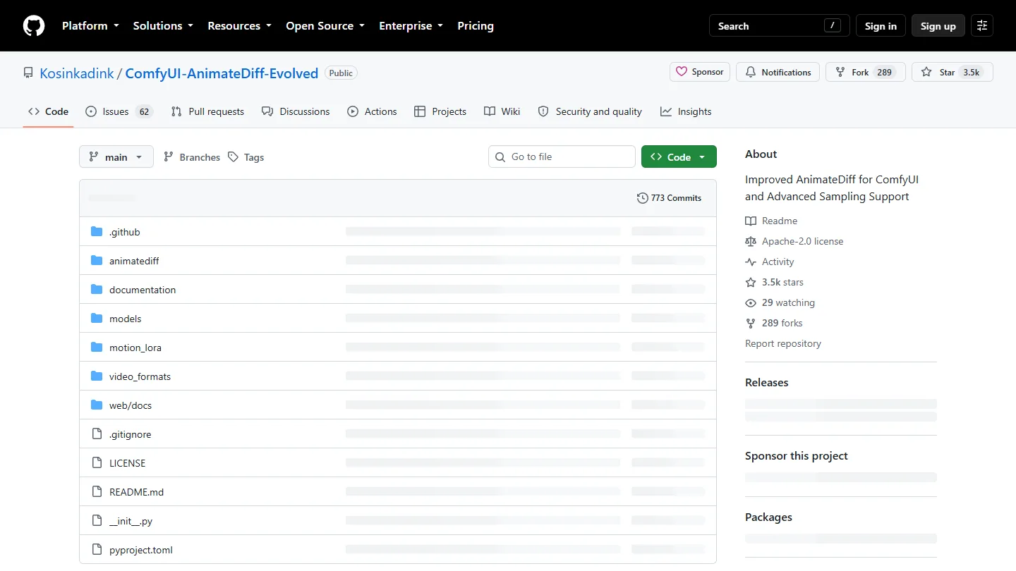Click the file icon beside LICENSE
The width and height of the screenshot is (1016, 571).
pyautogui.click(x=97, y=463)
